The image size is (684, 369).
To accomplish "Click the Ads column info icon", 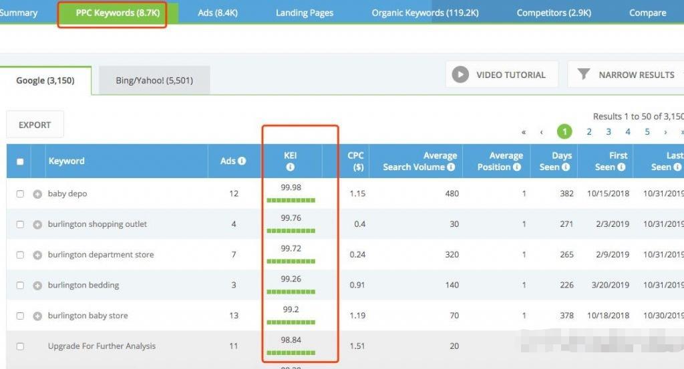I will 242,161.
